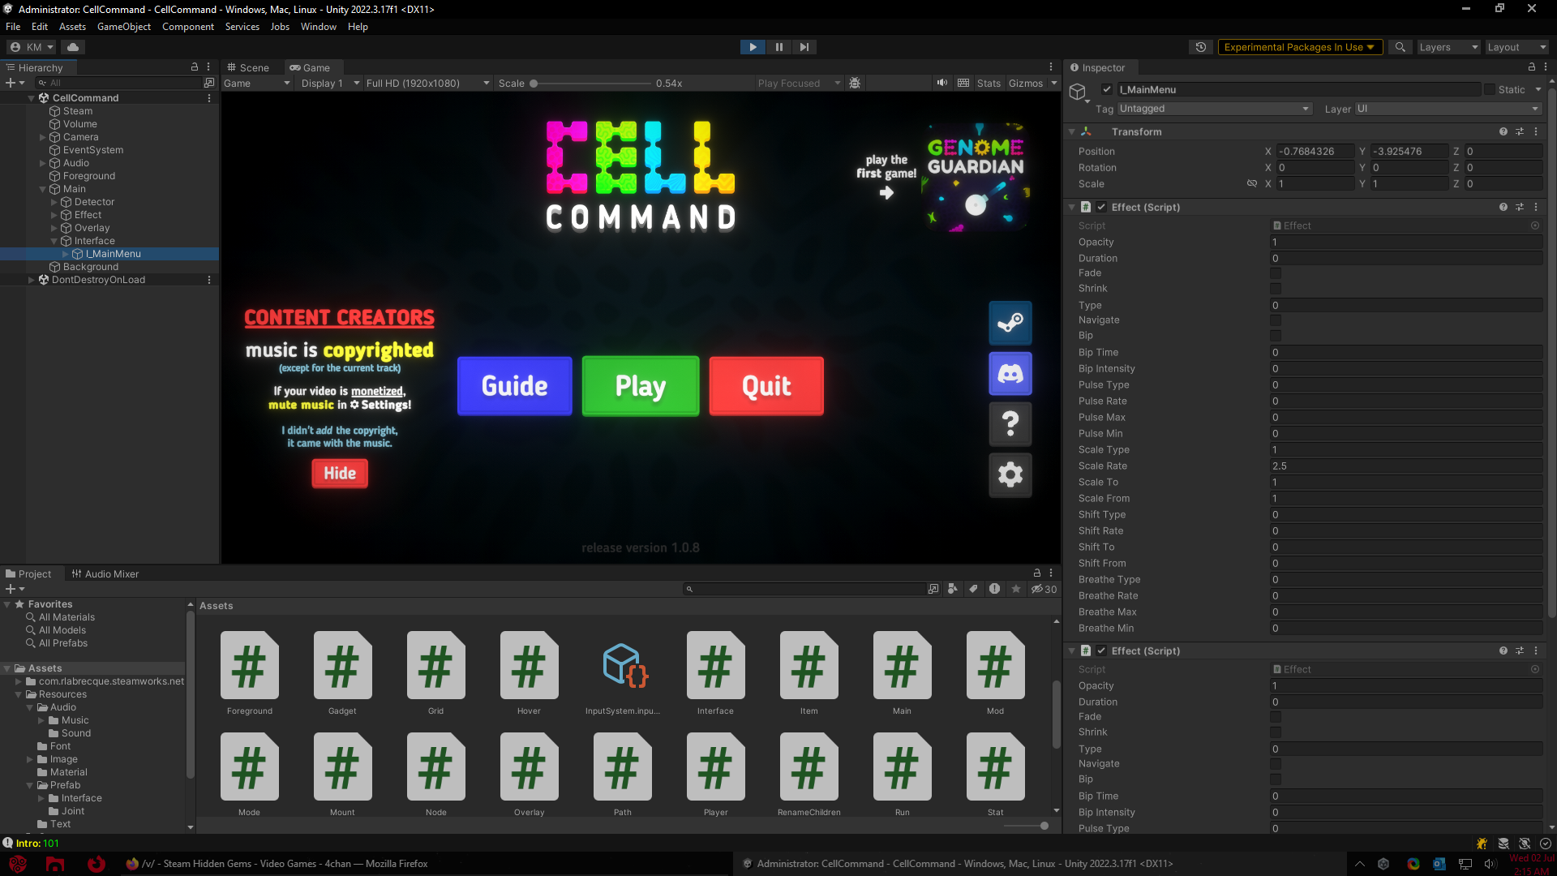Click Experimental Packages In Use button

point(1299,47)
